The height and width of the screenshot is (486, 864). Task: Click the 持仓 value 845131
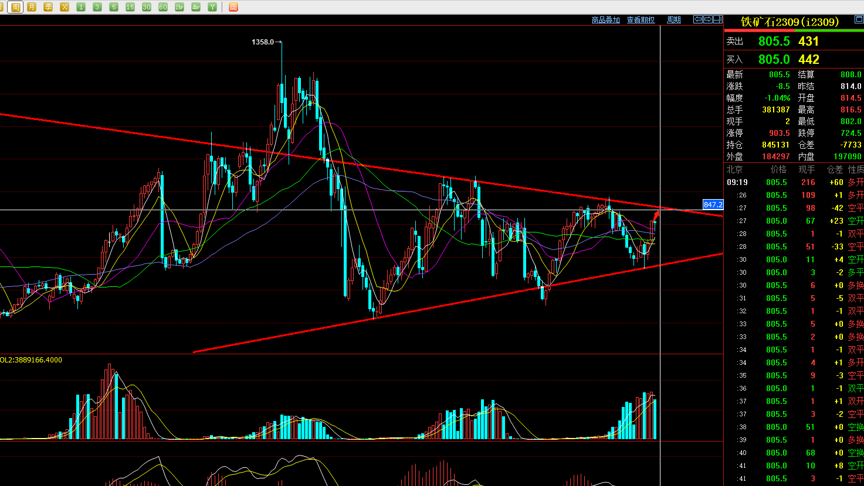(775, 145)
